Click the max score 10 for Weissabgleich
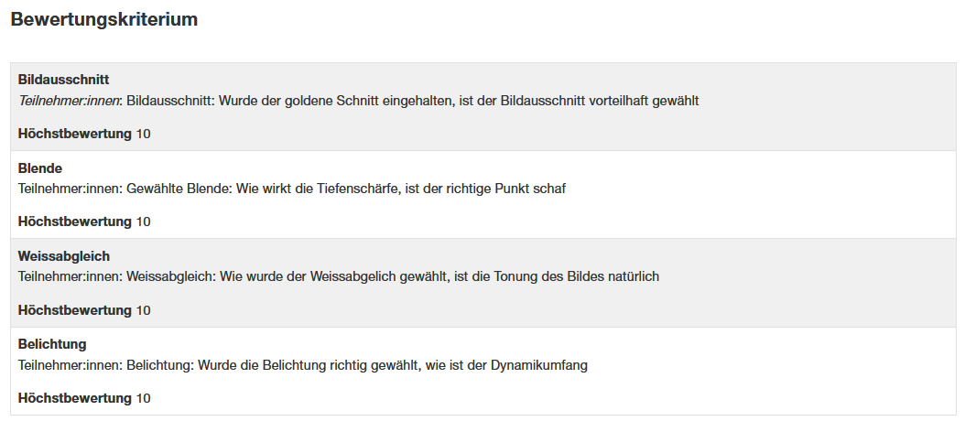This screenshot has height=432, width=965. (x=144, y=310)
